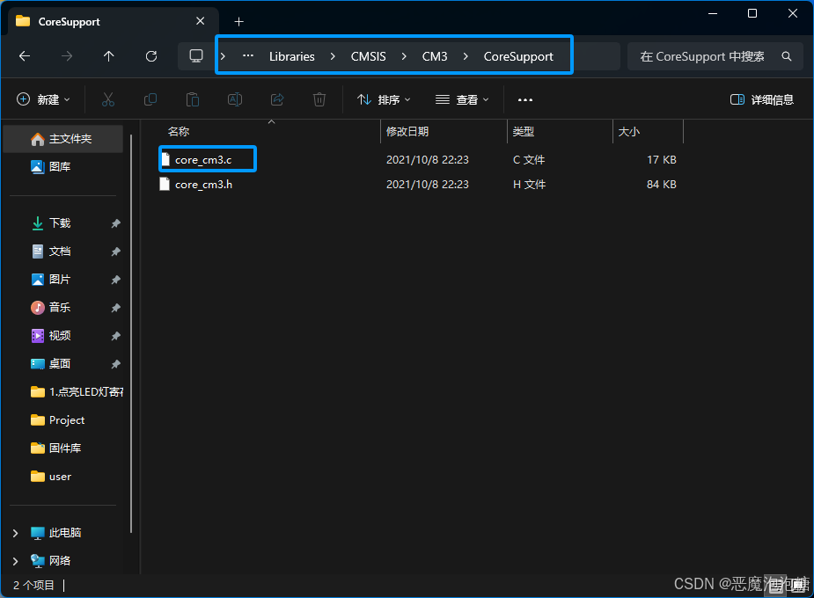Expand the 网络 (Network) tree node

[x=15, y=561]
